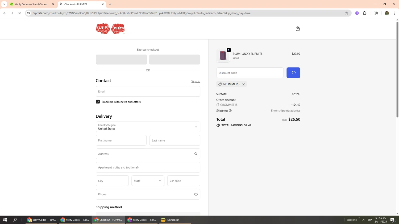The width and height of the screenshot is (399, 224).
Task: Click the taskbar clock date
Action: click(381, 220)
